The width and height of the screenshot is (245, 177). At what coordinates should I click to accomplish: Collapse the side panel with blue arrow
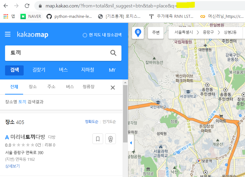[x=131, y=143]
